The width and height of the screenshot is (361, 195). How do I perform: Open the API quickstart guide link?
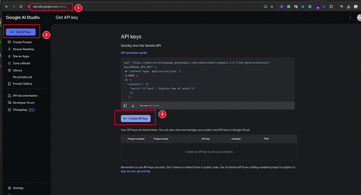134,53
